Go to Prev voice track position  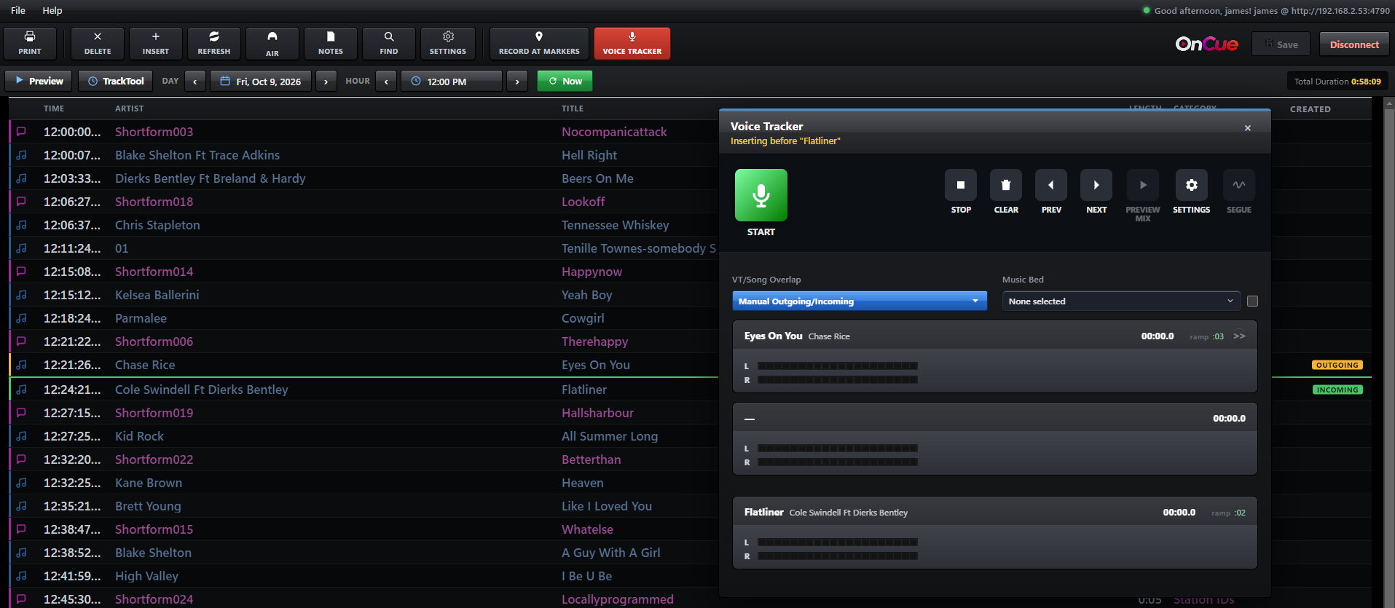tap(1051, 185)
